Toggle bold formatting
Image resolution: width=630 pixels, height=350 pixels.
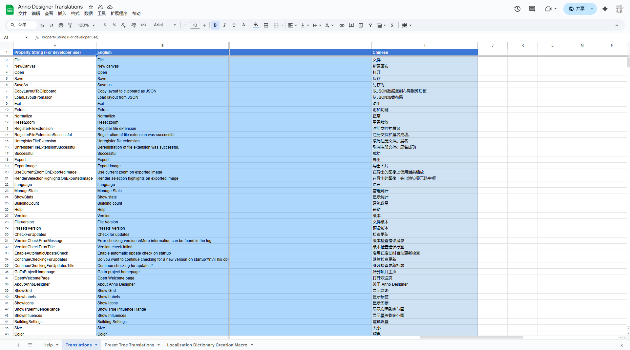[215, 25]
